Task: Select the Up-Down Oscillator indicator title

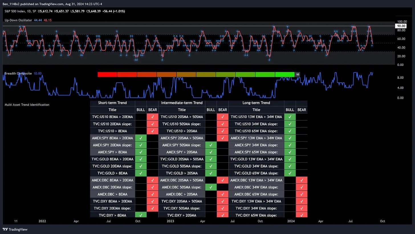Action: pyautogui.click(x=18, y=20)
